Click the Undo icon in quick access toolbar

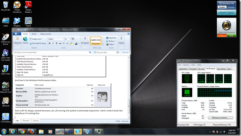(x=22, y=30)
